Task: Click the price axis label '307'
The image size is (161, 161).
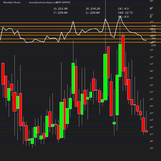Action: [151, 71]
